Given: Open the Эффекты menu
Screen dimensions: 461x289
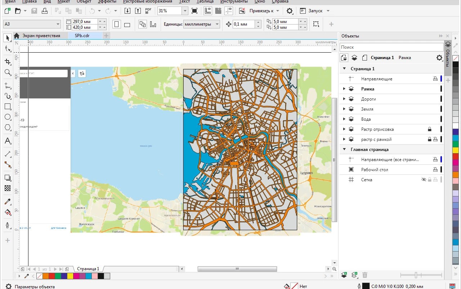Looking at the screenshot, I should (107, 1).
